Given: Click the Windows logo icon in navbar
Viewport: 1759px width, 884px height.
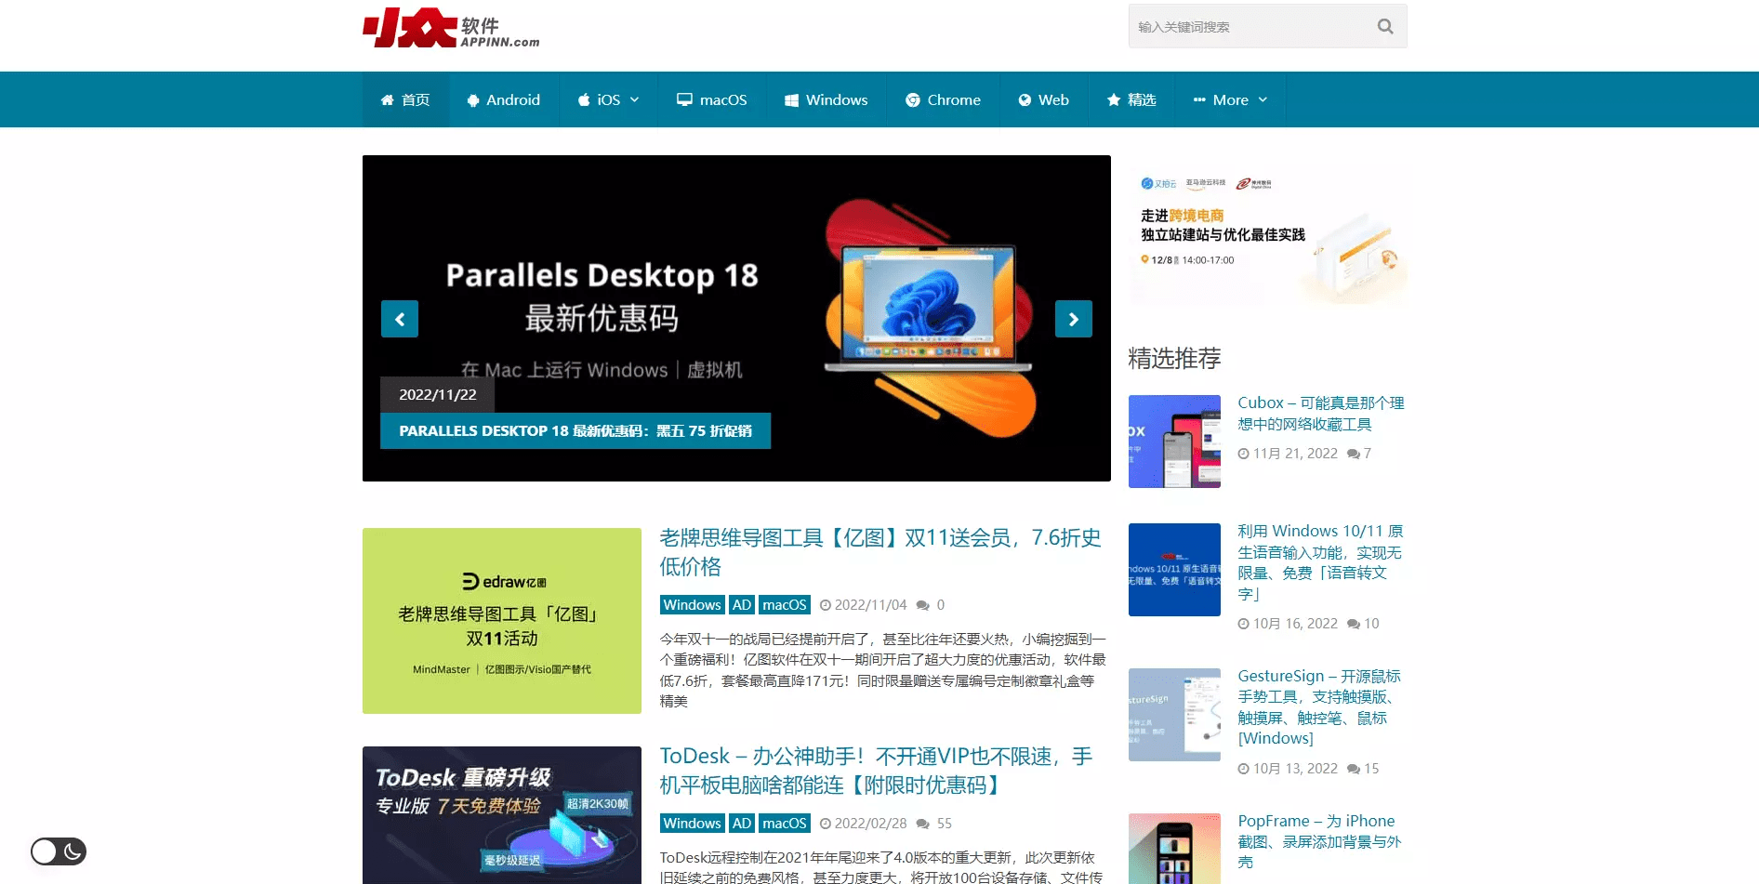Looking at the screenshot, I should tap(791, 100).
